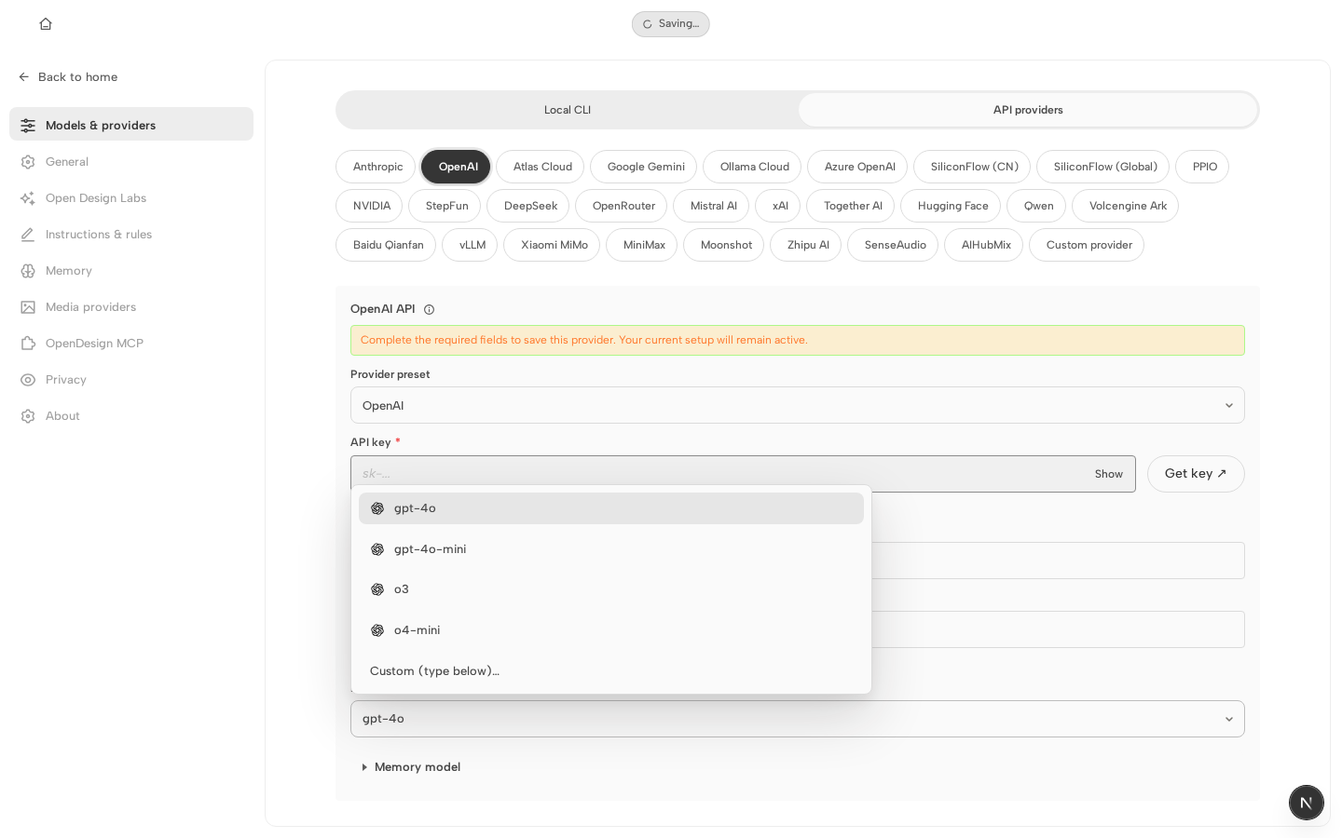Image resolution: width=1342 pixels, height=838 pixels.
Task: Open the Memory settings page
Action: click(131, 271)
